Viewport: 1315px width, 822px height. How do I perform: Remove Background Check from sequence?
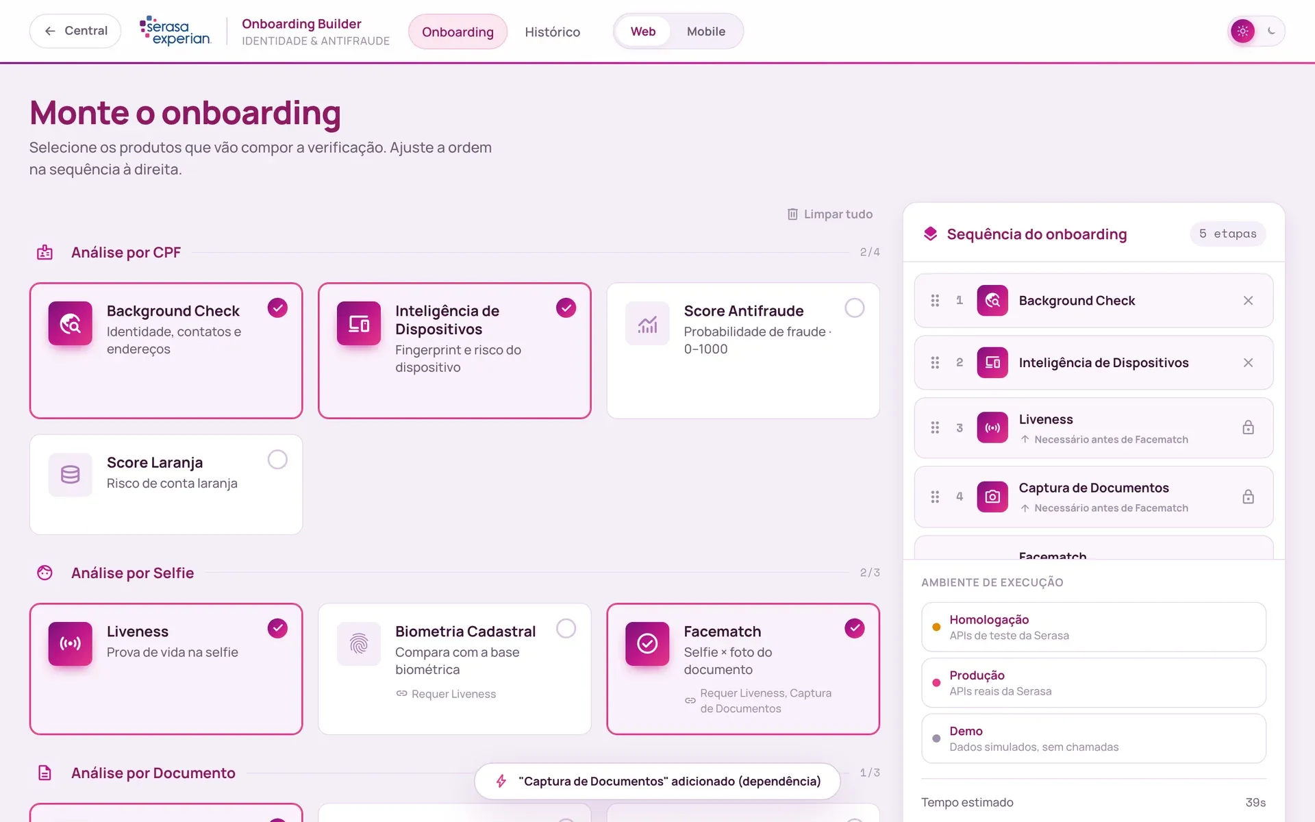(1248, 301)
